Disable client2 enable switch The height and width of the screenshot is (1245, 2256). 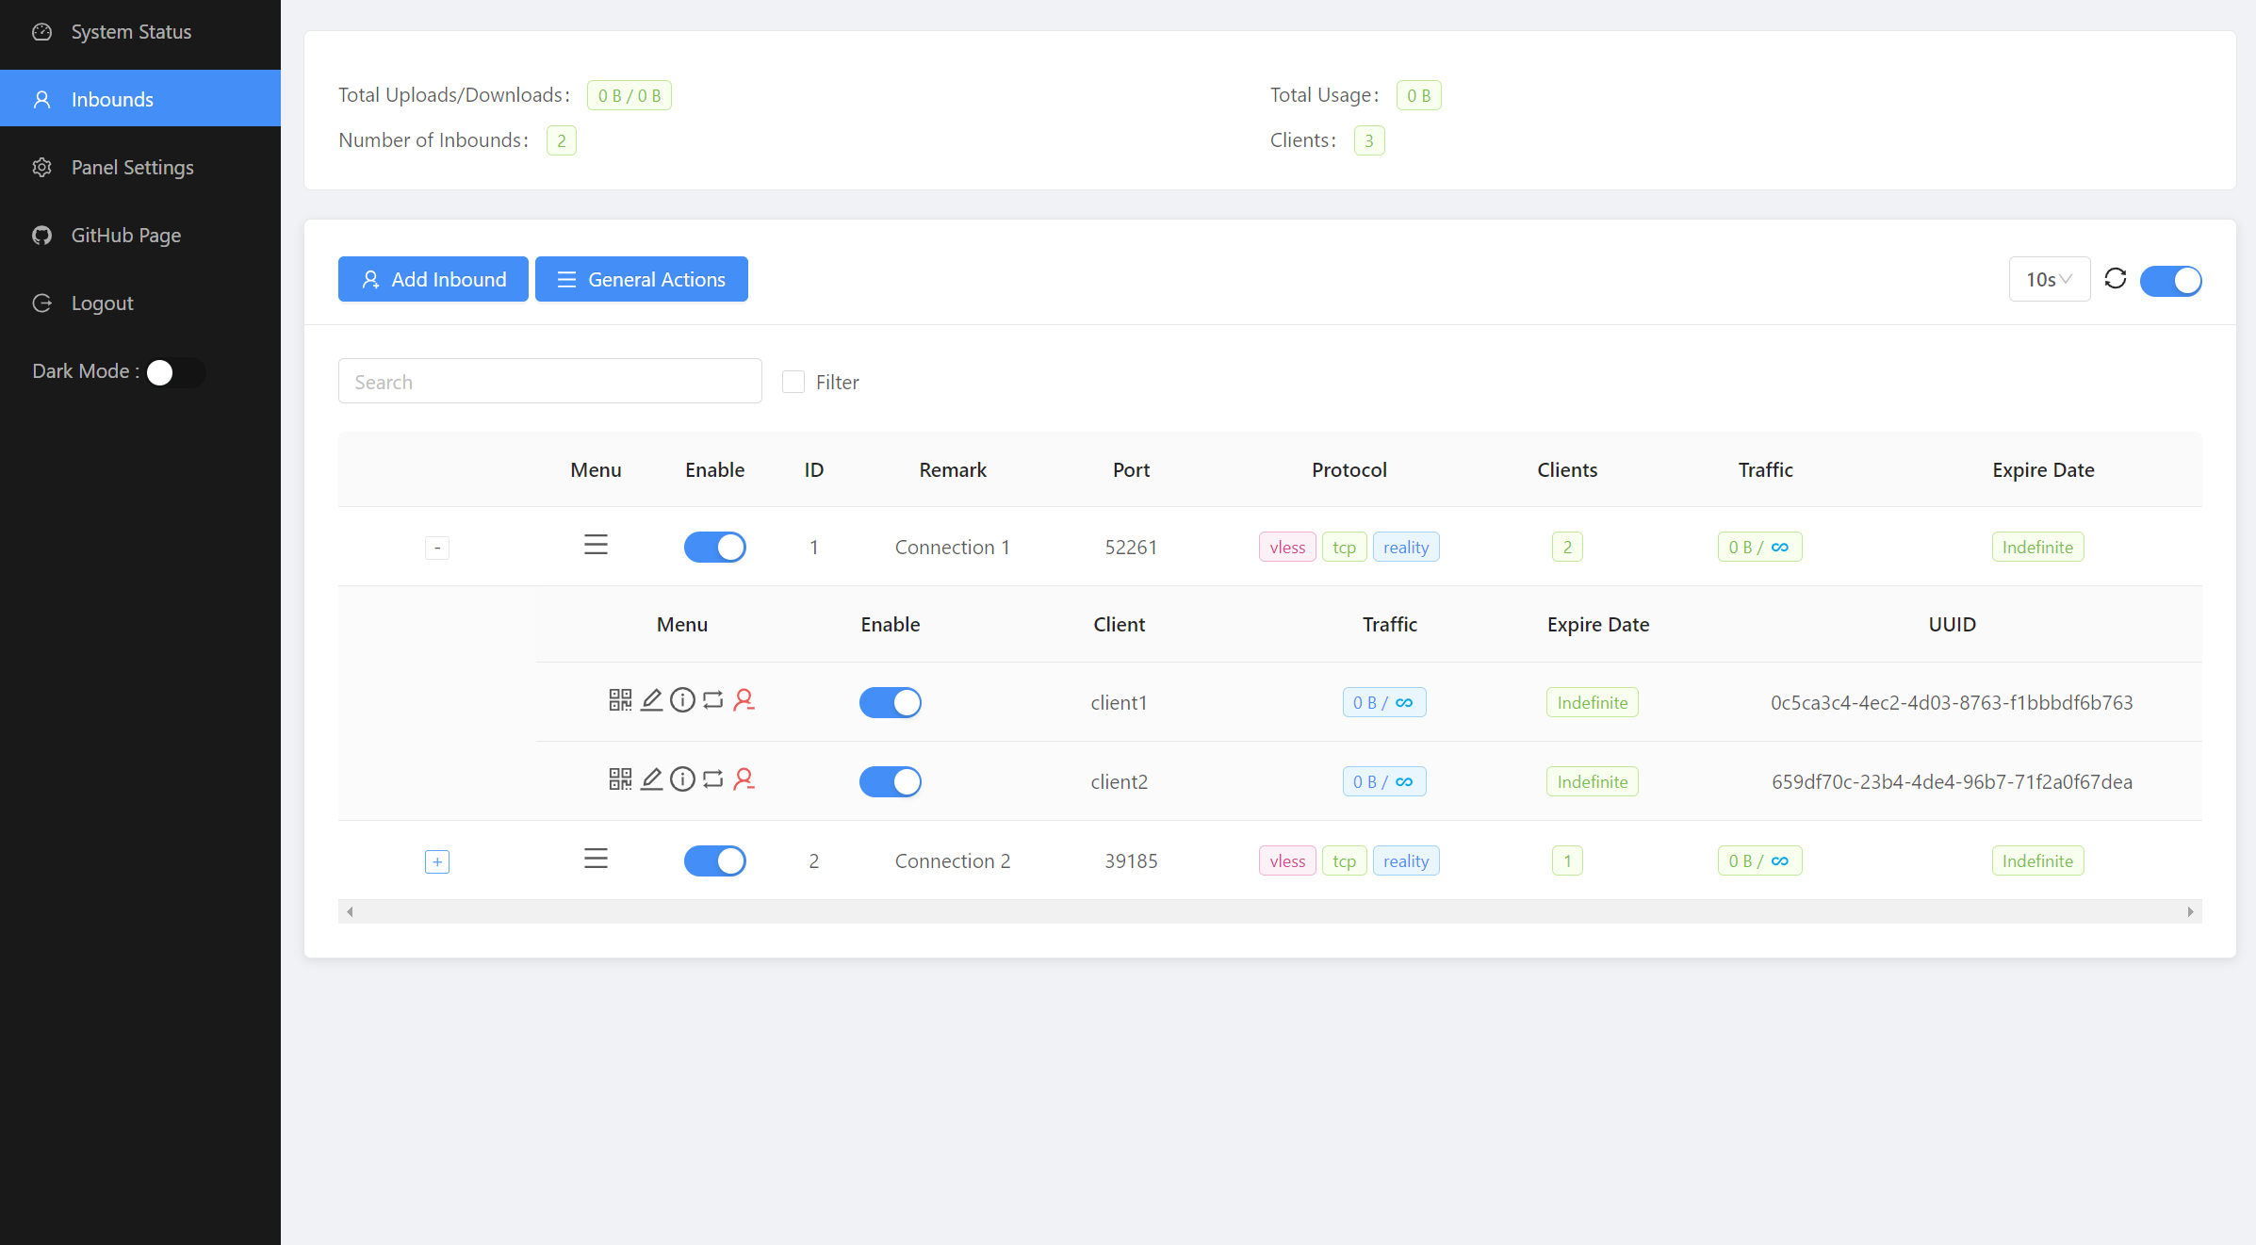[x=890, y=781]
